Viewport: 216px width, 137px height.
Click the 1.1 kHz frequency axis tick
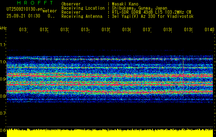pos(3,45)
